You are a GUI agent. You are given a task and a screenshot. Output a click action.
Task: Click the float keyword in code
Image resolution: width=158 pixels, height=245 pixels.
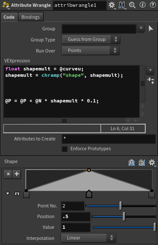pyautogui.click(x=13, y=69)
